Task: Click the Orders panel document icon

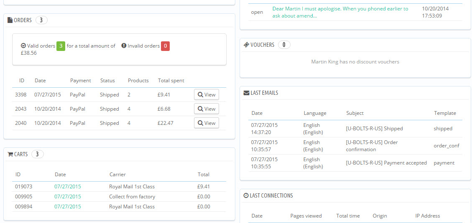Action: tap(10, 20)
